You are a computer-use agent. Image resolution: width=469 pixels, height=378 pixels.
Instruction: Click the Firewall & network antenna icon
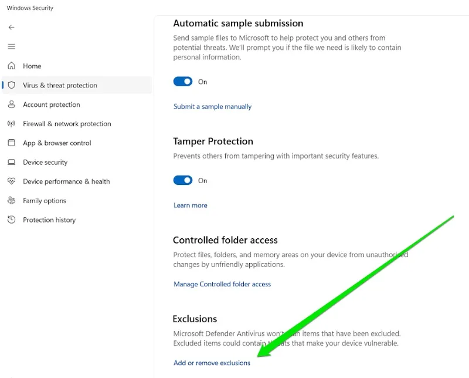coord(11,124)
